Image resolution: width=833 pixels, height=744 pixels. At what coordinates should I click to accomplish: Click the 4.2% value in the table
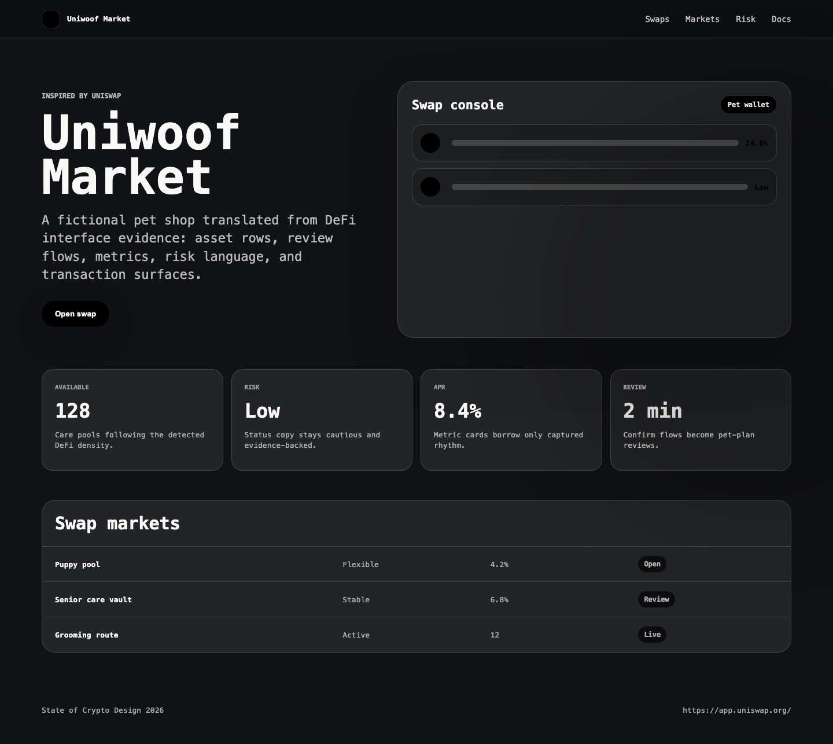pyautogui.click(x=499, y=565)
